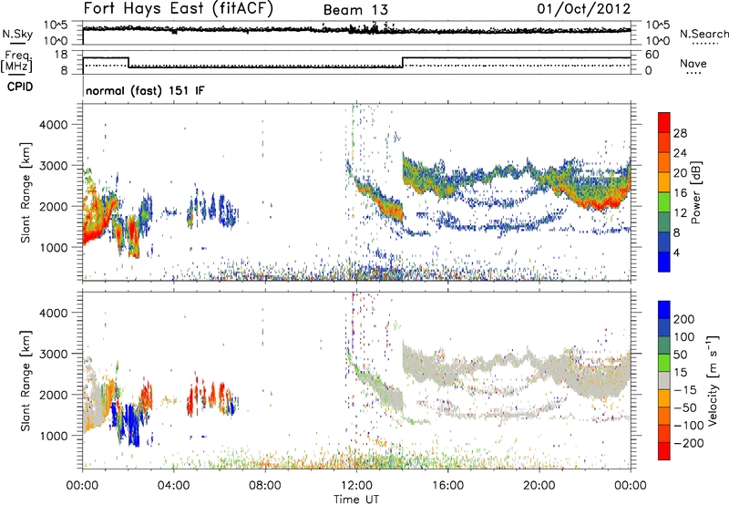Select the '15' velocity colorbar label
Image resolution: width=729 pixels, height=505 pixels.
coord(680,372)
